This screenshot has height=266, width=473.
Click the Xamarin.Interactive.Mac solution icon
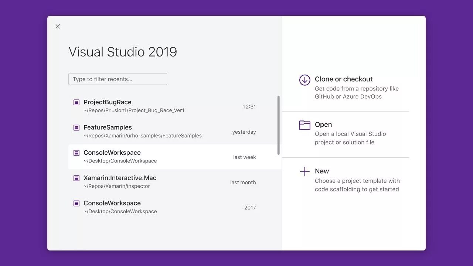coord(76,178)
